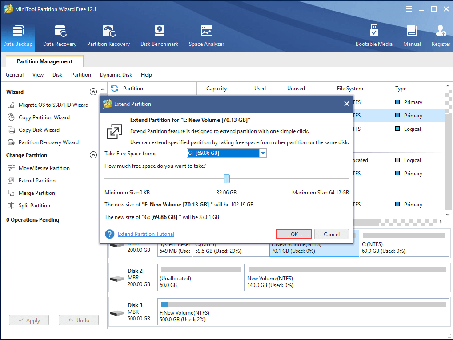The image size is (453, 340).
Task: Open the Data Backup tool
Action: tap(18, 36)
